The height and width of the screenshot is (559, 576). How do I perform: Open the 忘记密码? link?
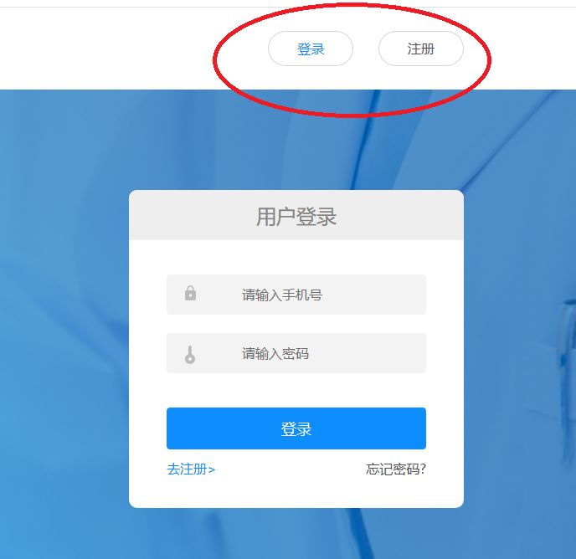tap(396, 469)
